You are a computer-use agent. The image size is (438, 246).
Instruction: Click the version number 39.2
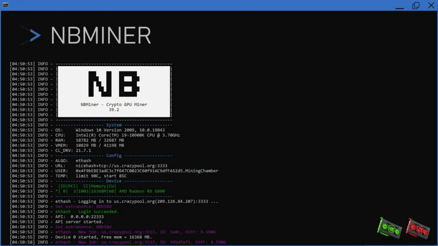[x=114, y=110]
